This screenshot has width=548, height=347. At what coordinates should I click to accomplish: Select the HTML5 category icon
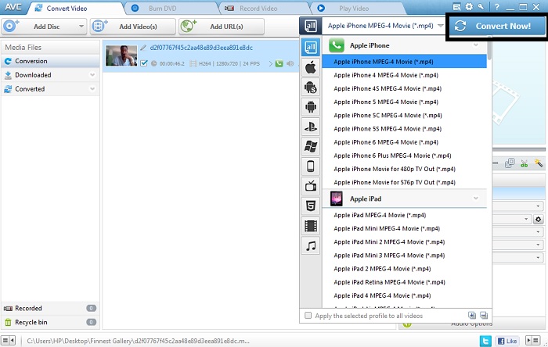[310, 206]
